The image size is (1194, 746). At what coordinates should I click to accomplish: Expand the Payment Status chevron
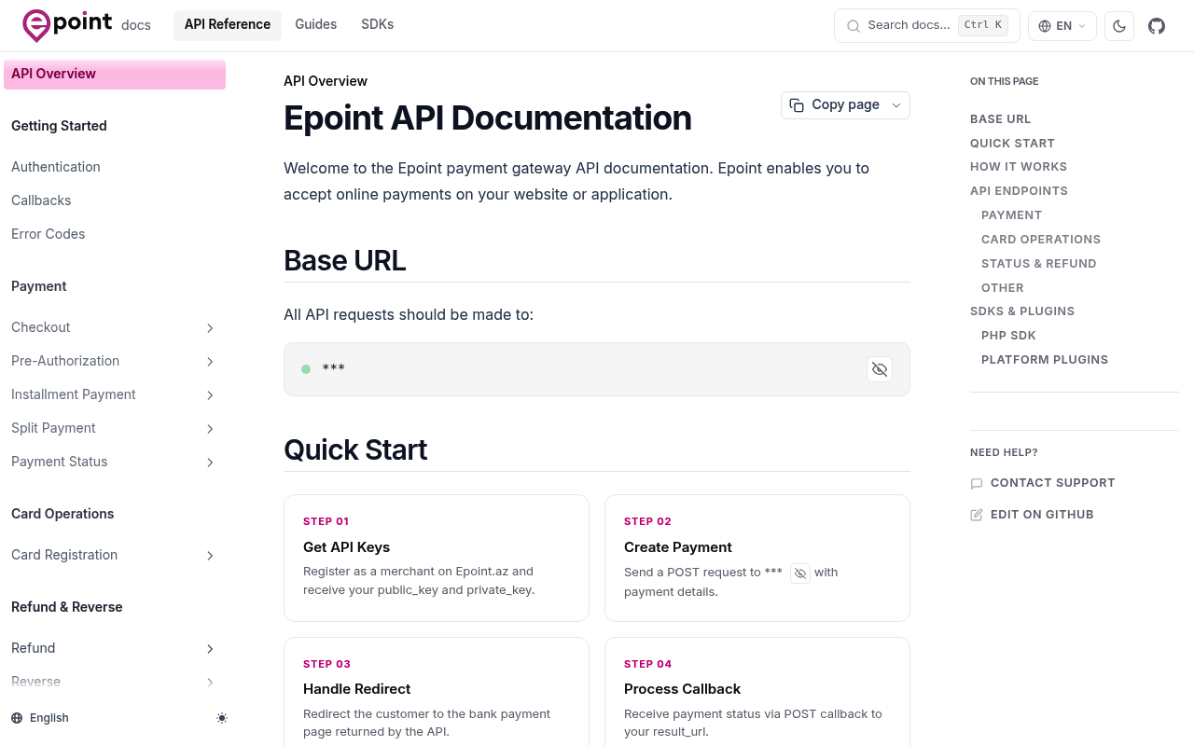[x=210, y=463]
